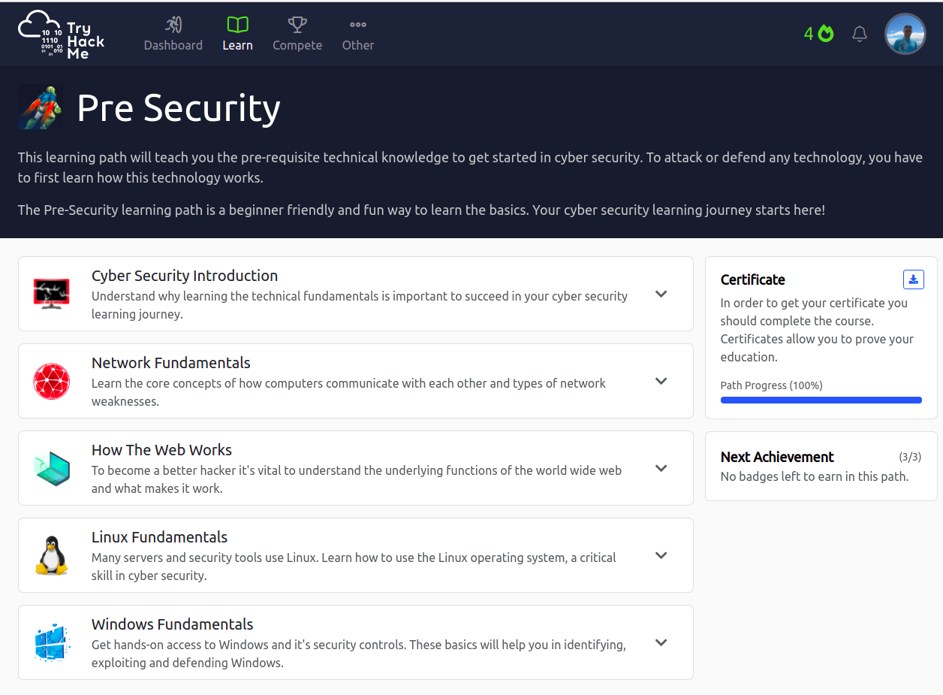Click the Network Fundamentals red globe icon
This screenshot has width=943, height=695.
[52, 381]
